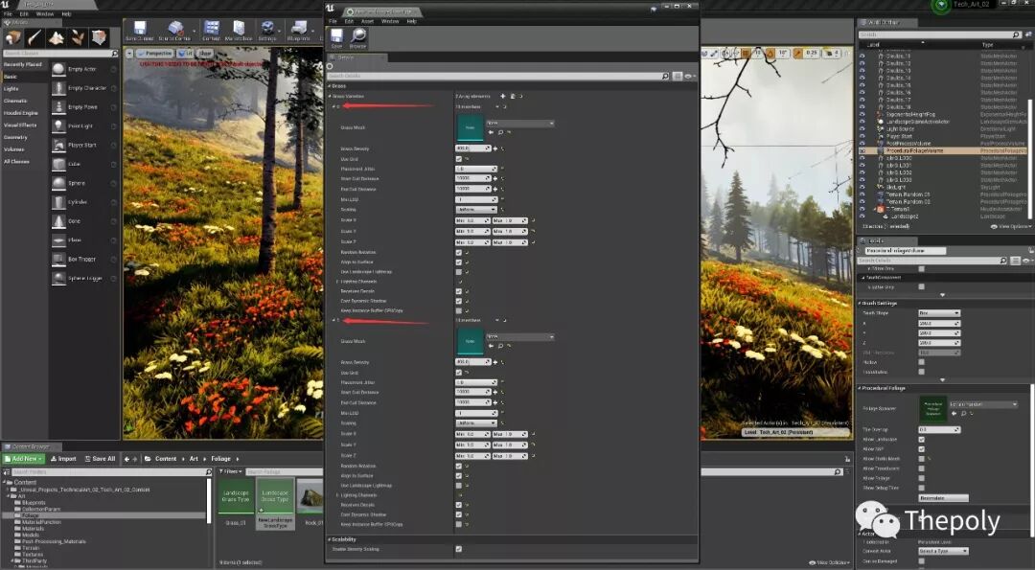Screen dimensions: 1035x570
Task: Open Scaling dropdown for variety 1
Action: (476, 423)
